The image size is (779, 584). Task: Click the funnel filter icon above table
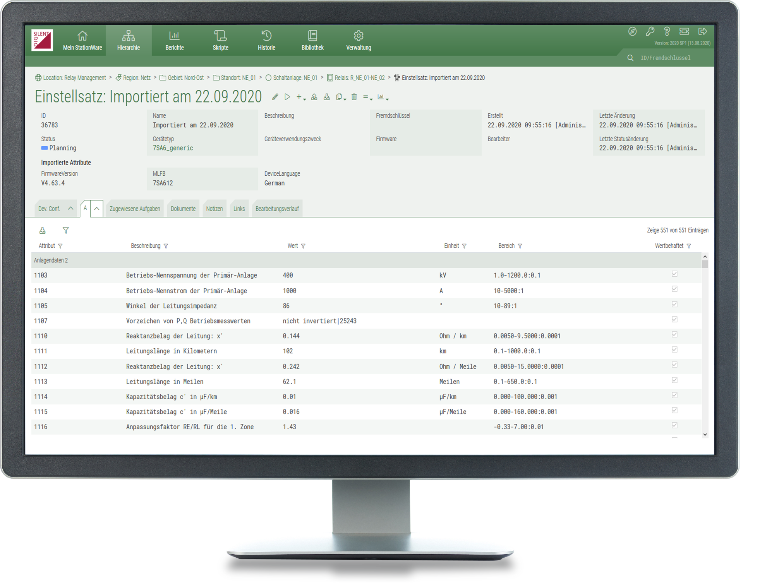66,231
